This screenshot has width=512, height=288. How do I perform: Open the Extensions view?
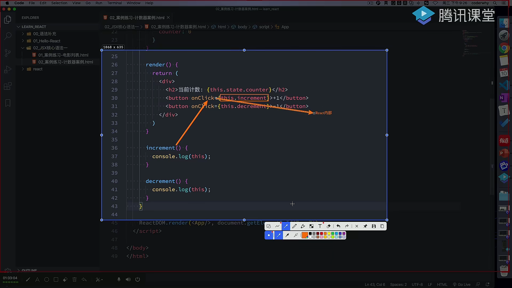(x=8, y=86)
